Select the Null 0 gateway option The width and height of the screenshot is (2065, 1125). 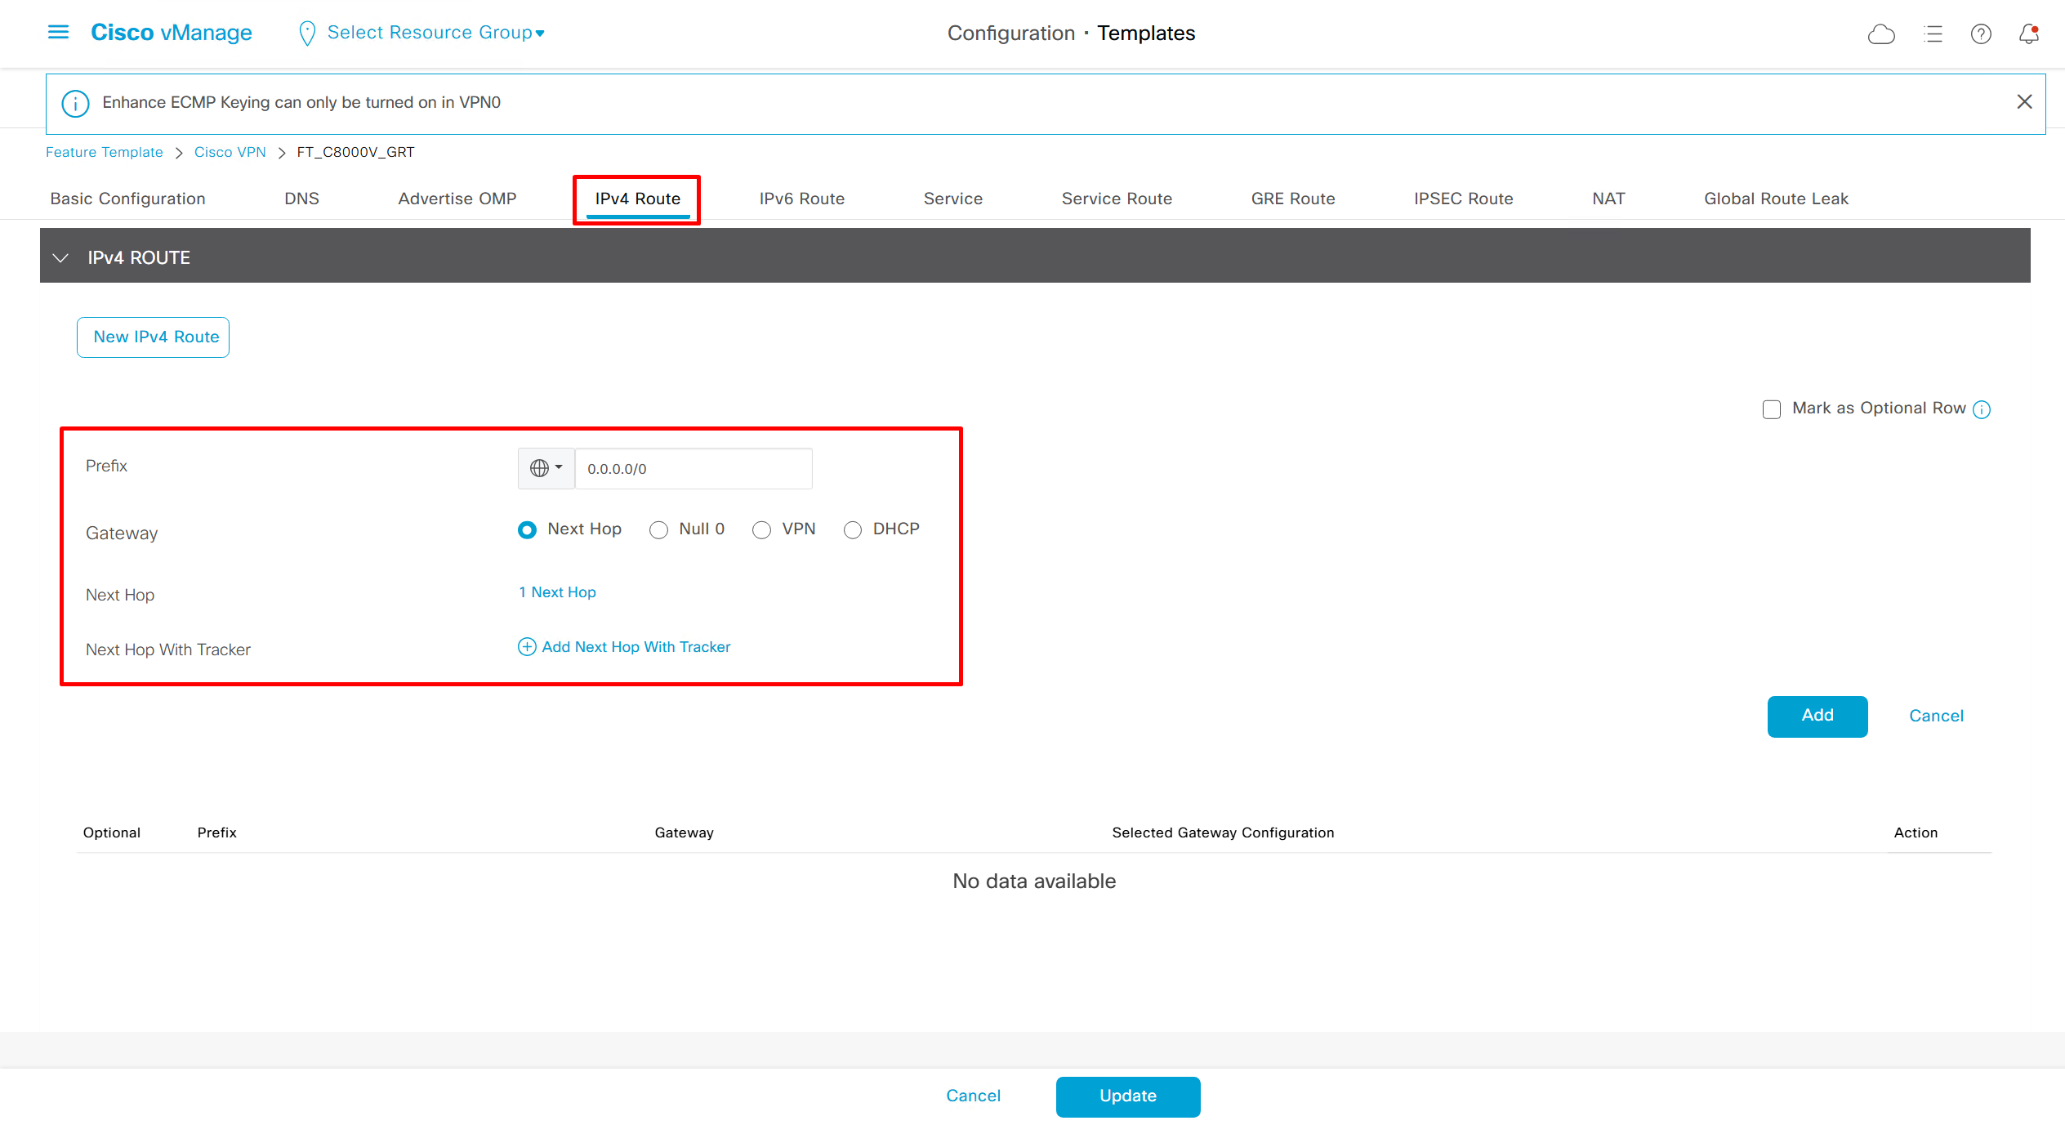point(658,530)
